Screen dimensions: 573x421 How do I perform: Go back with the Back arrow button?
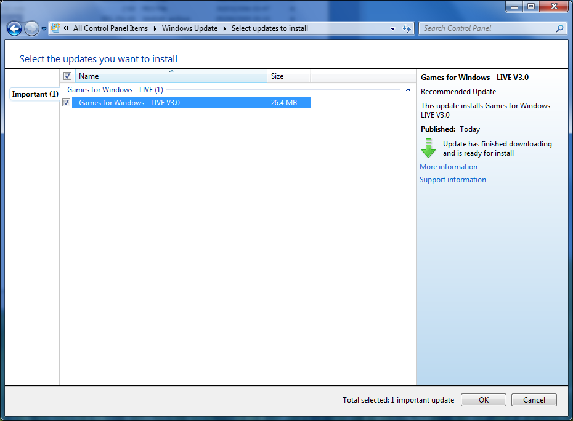point(15,28)
